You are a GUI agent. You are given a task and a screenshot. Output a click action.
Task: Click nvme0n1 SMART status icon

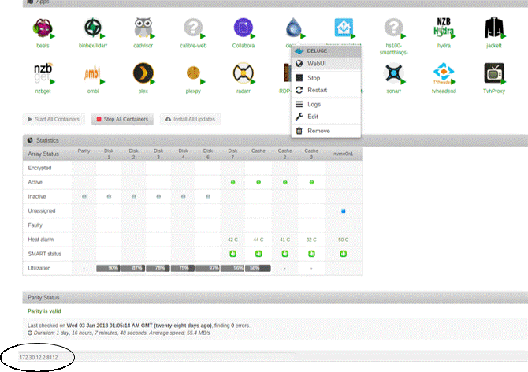click(343, 254)
